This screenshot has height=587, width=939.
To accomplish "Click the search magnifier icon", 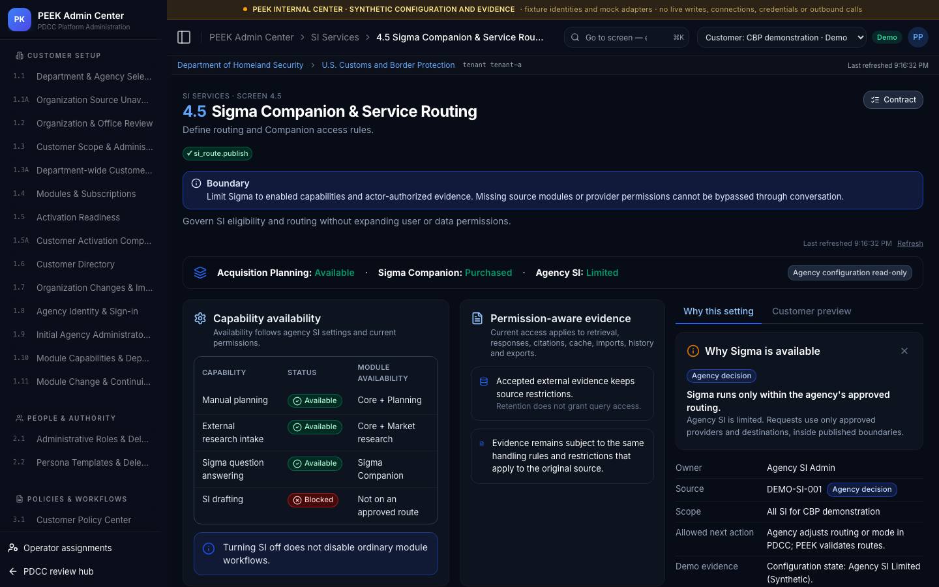I will [575, 37].
